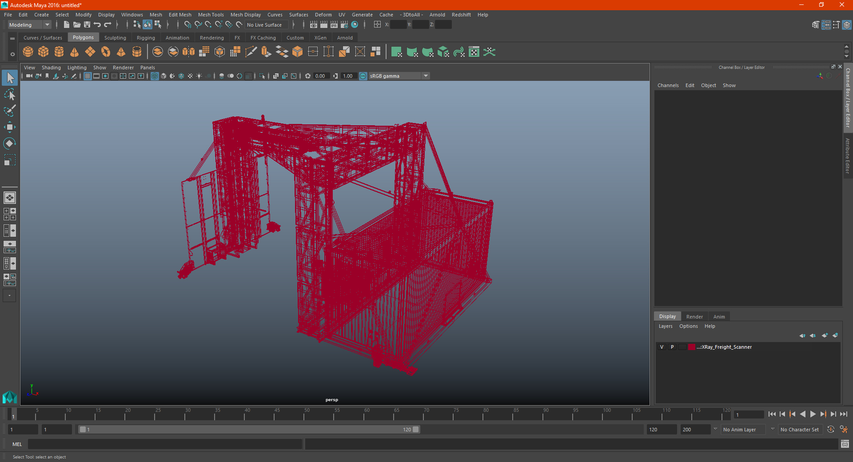Click the Open scene folder icon
Screen dimensions: 853x462
tap(77, 25)
